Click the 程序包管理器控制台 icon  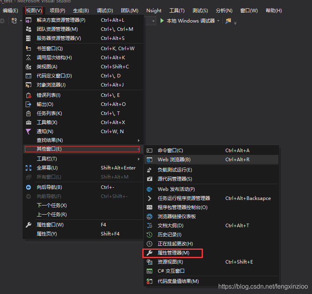(x=149, y=207)
